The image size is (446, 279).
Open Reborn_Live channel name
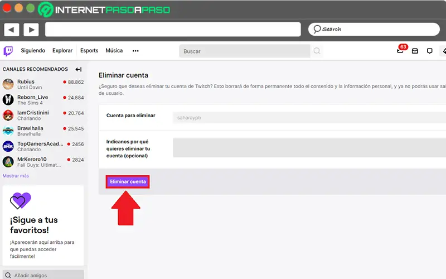point(33,97)
